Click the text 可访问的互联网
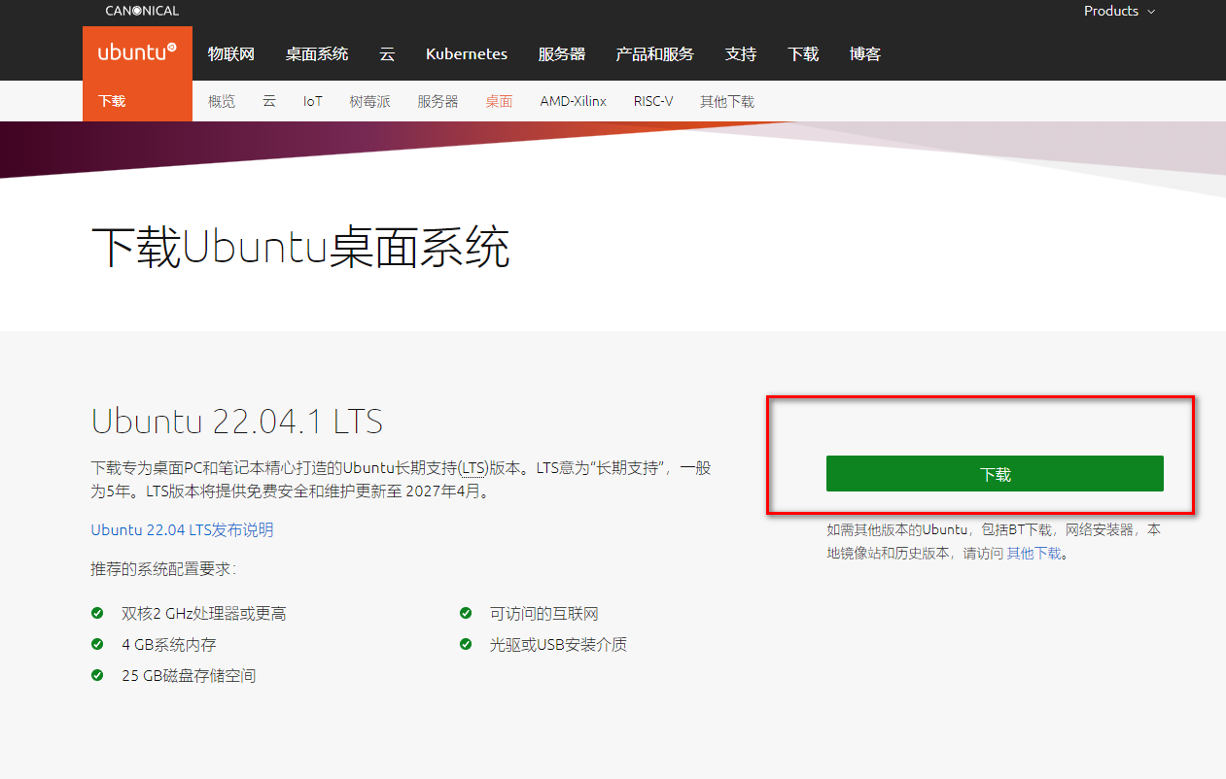Image resolution: width=1226 pixels, height=779 pixels. pos(544,614)
